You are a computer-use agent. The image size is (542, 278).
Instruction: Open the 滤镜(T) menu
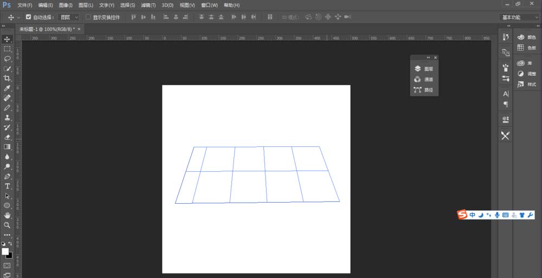pos(148,5)
